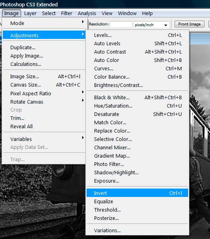
Task: Select Equalize adjustment
Action: click(x=137, y=202)
